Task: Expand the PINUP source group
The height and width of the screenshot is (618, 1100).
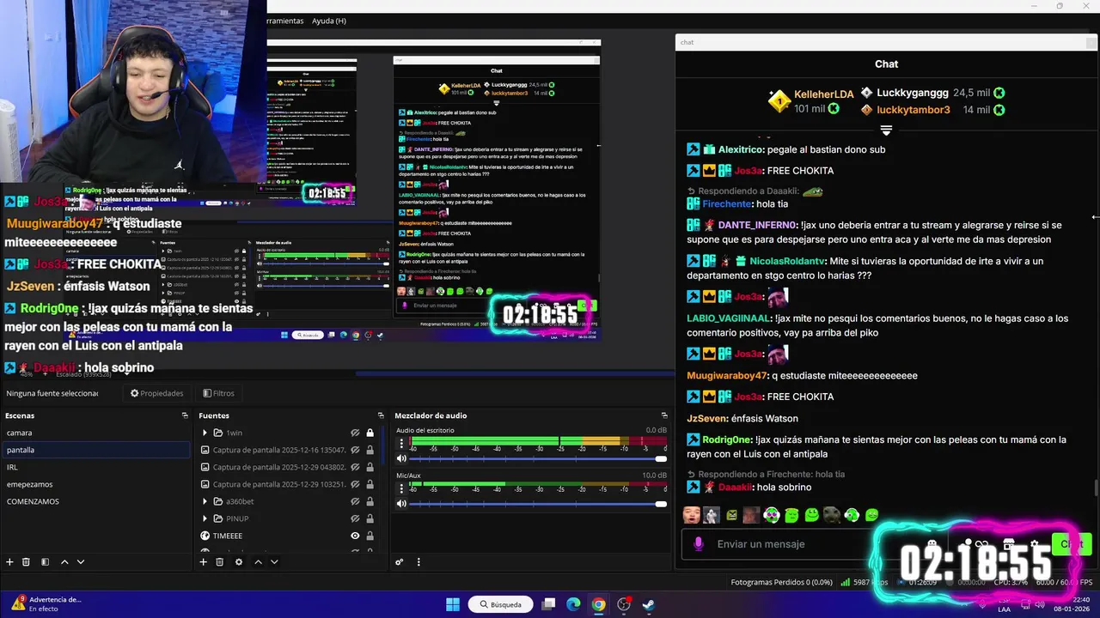Action: (x=205, y=518)
